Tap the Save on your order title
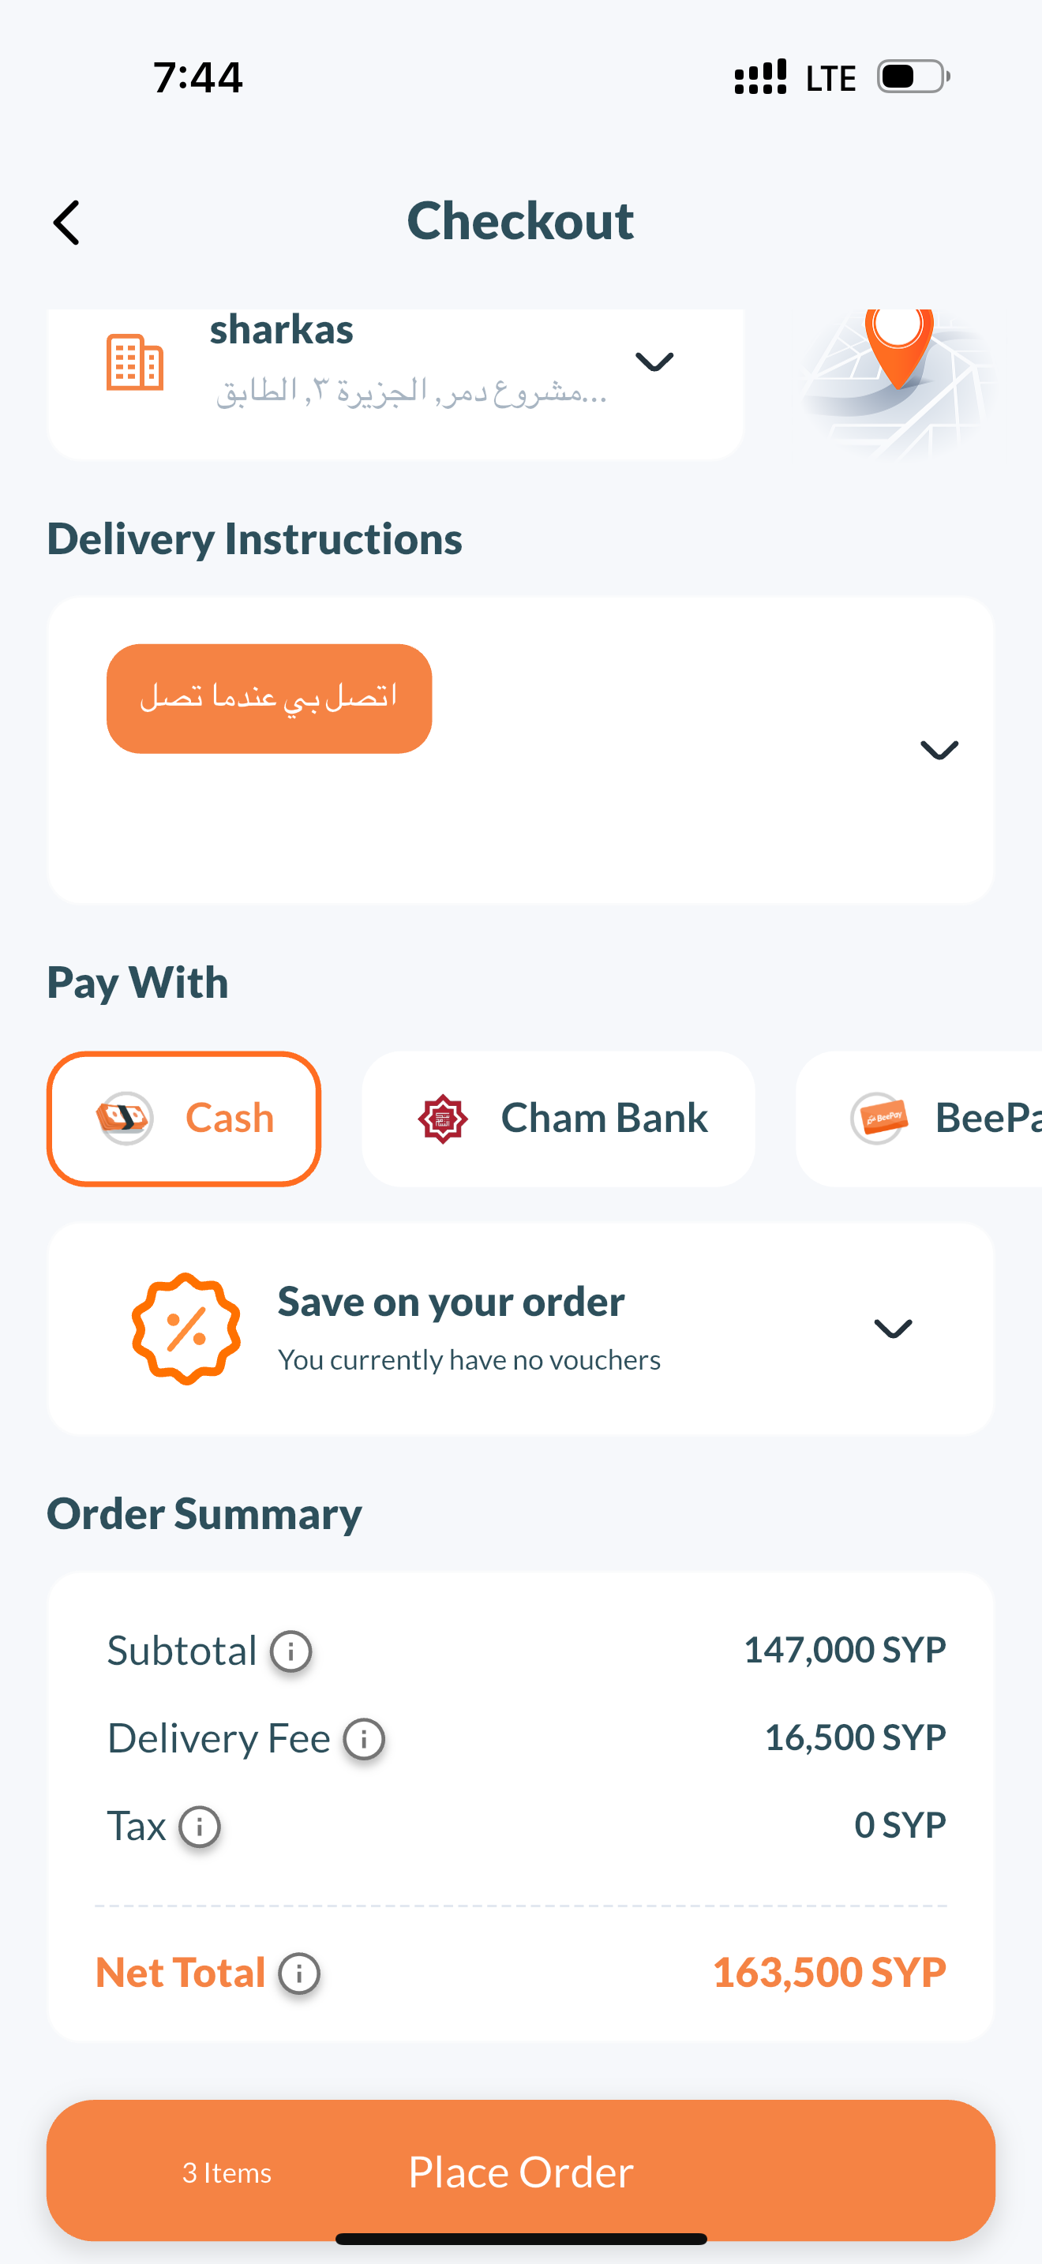This screenshot has height=2264, width=1042. pos(451,1302)
